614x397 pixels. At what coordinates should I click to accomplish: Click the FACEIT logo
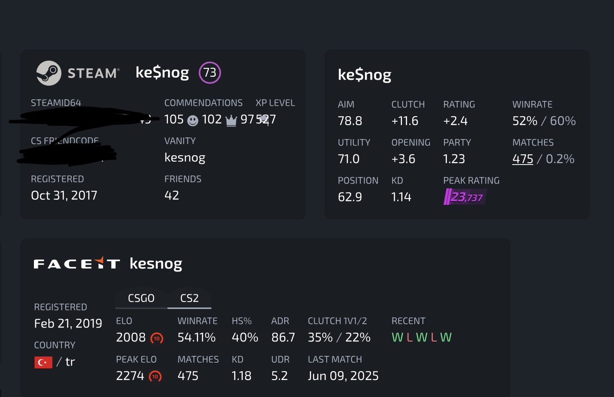click(x=77, y=264)
